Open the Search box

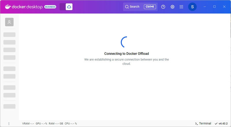[140, 7]
